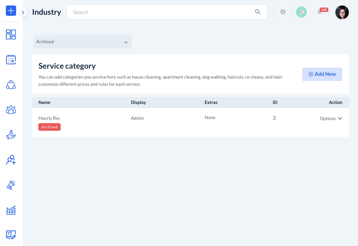Screen dimensions: 358x246
Task: Click the three connected circles sidebar icon
Action: pyautogui.click(x=11, y=84)
